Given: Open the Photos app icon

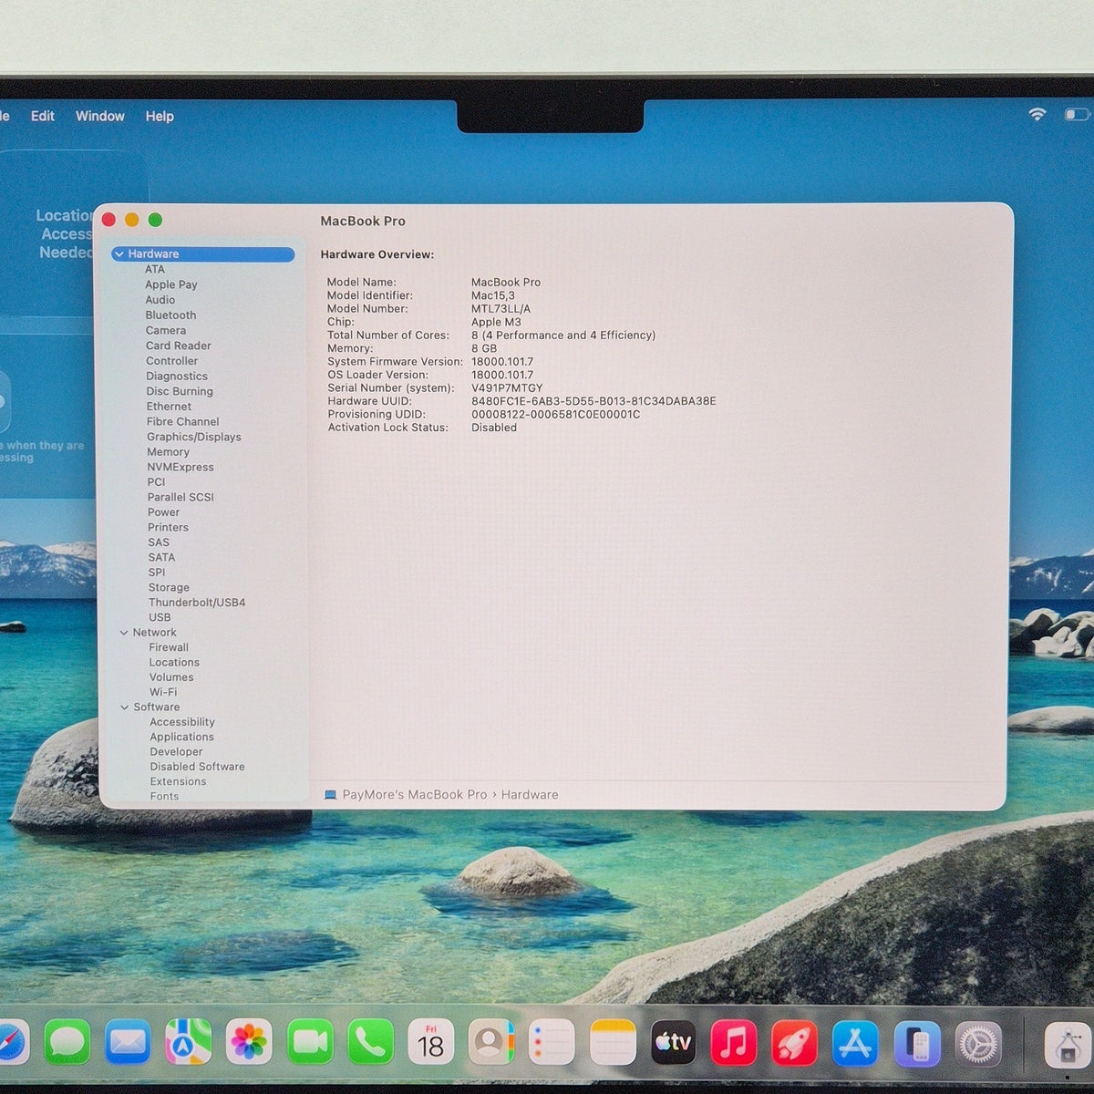Looking at the screenshot, I should (x=249, y=1042).
